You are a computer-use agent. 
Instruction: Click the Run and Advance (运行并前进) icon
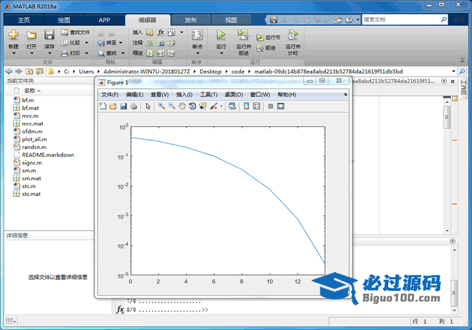click(x=243, y=35)
